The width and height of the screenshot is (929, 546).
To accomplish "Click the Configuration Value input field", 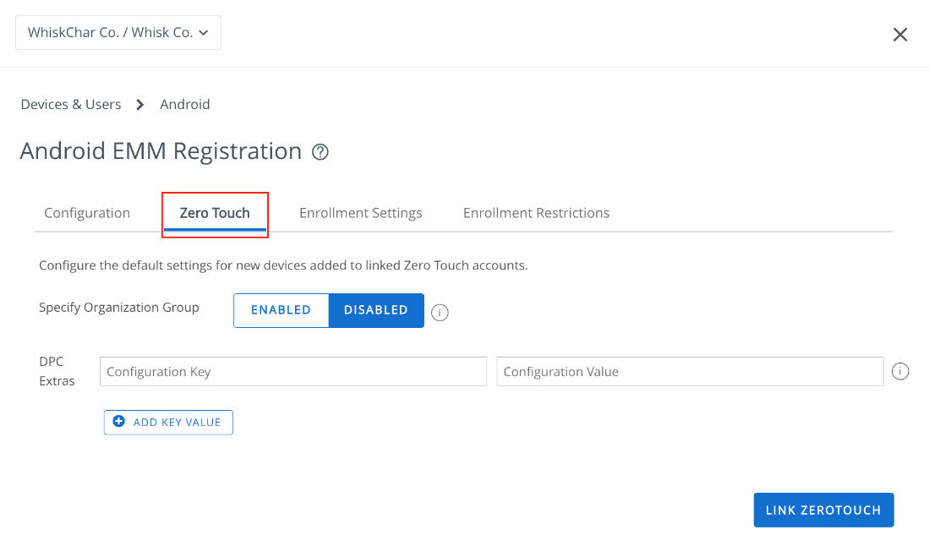I will coord(690,371).
